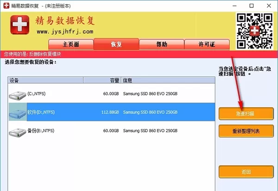Open the www.jysjhfrj.com website link

(65, 32)
